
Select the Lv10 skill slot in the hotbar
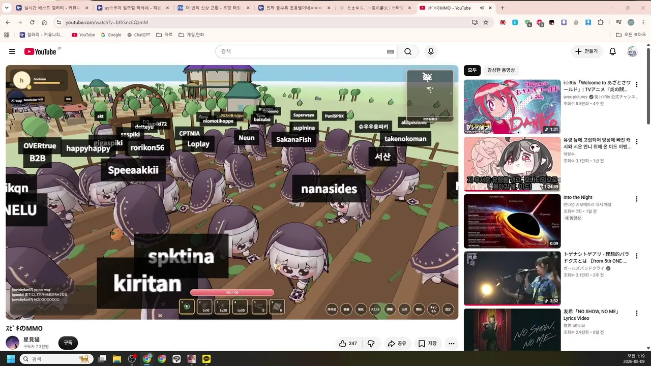click(204, 307)
